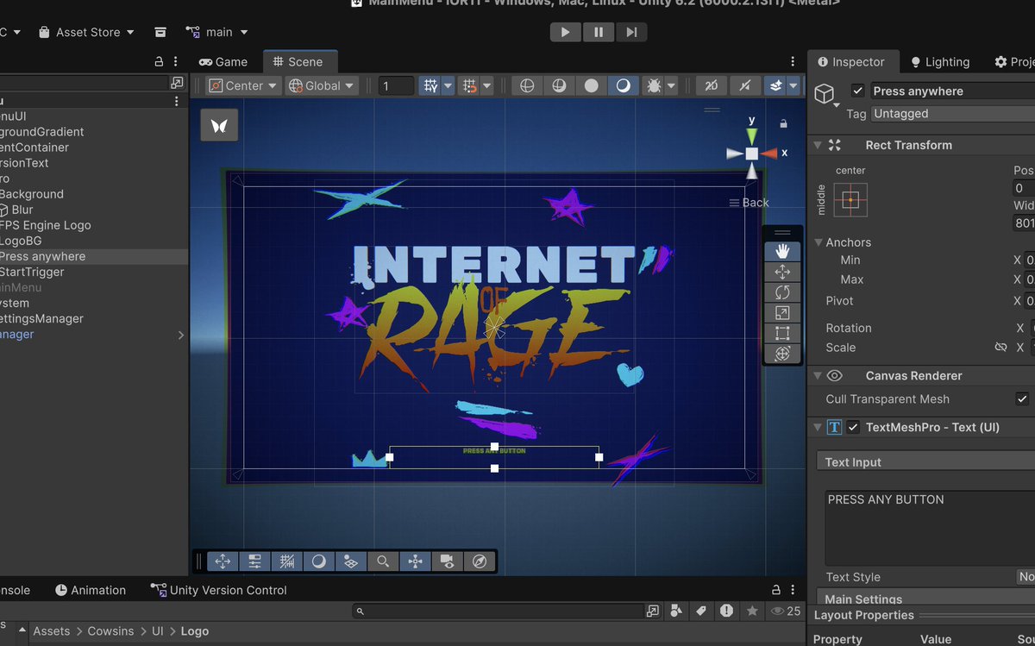The height and width of the screenshot is (646, 1035).
Task: Collapse the Rect Transform component
Action: (x=819, y=145)
